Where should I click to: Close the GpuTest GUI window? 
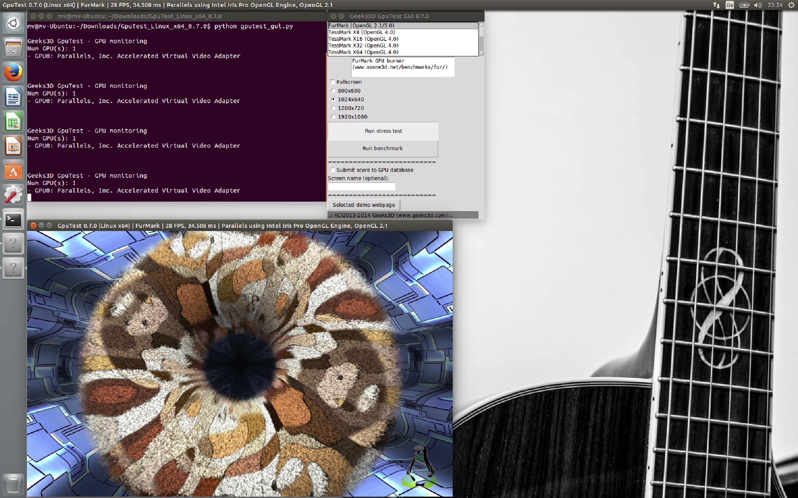334,16
